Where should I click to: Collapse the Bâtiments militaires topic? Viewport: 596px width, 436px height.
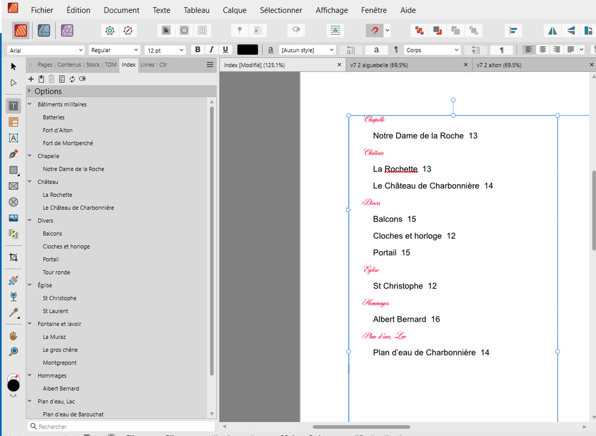click(29, 104)
